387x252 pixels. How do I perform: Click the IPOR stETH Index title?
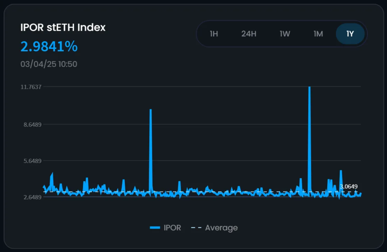click(x=63, y=27)
